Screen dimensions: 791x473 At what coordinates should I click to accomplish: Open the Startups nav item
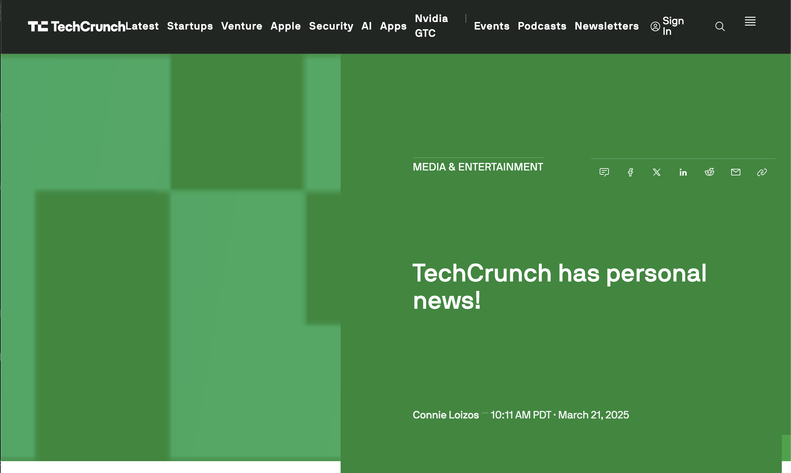point(190,26)
